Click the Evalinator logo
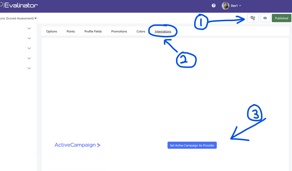The image size is (292, 171). point(19,5)
